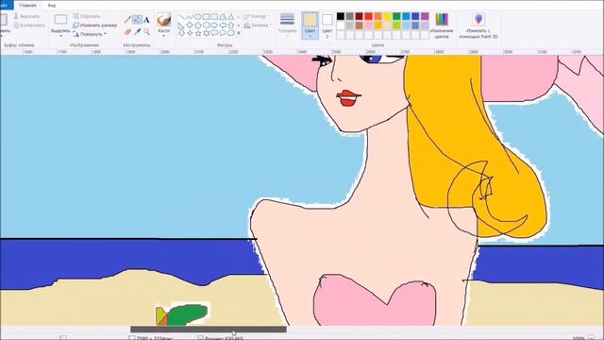Select Цвет 1 foreground color box
Image resolution: width=604 pixels, height=340 pixels.
pos(310,25)
